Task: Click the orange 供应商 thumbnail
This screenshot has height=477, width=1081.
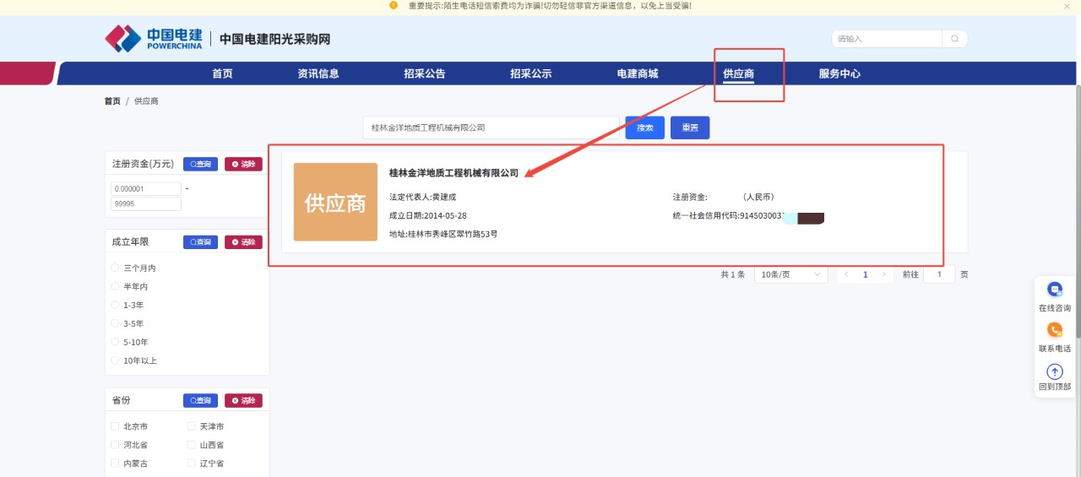Action: click(335, 202)
